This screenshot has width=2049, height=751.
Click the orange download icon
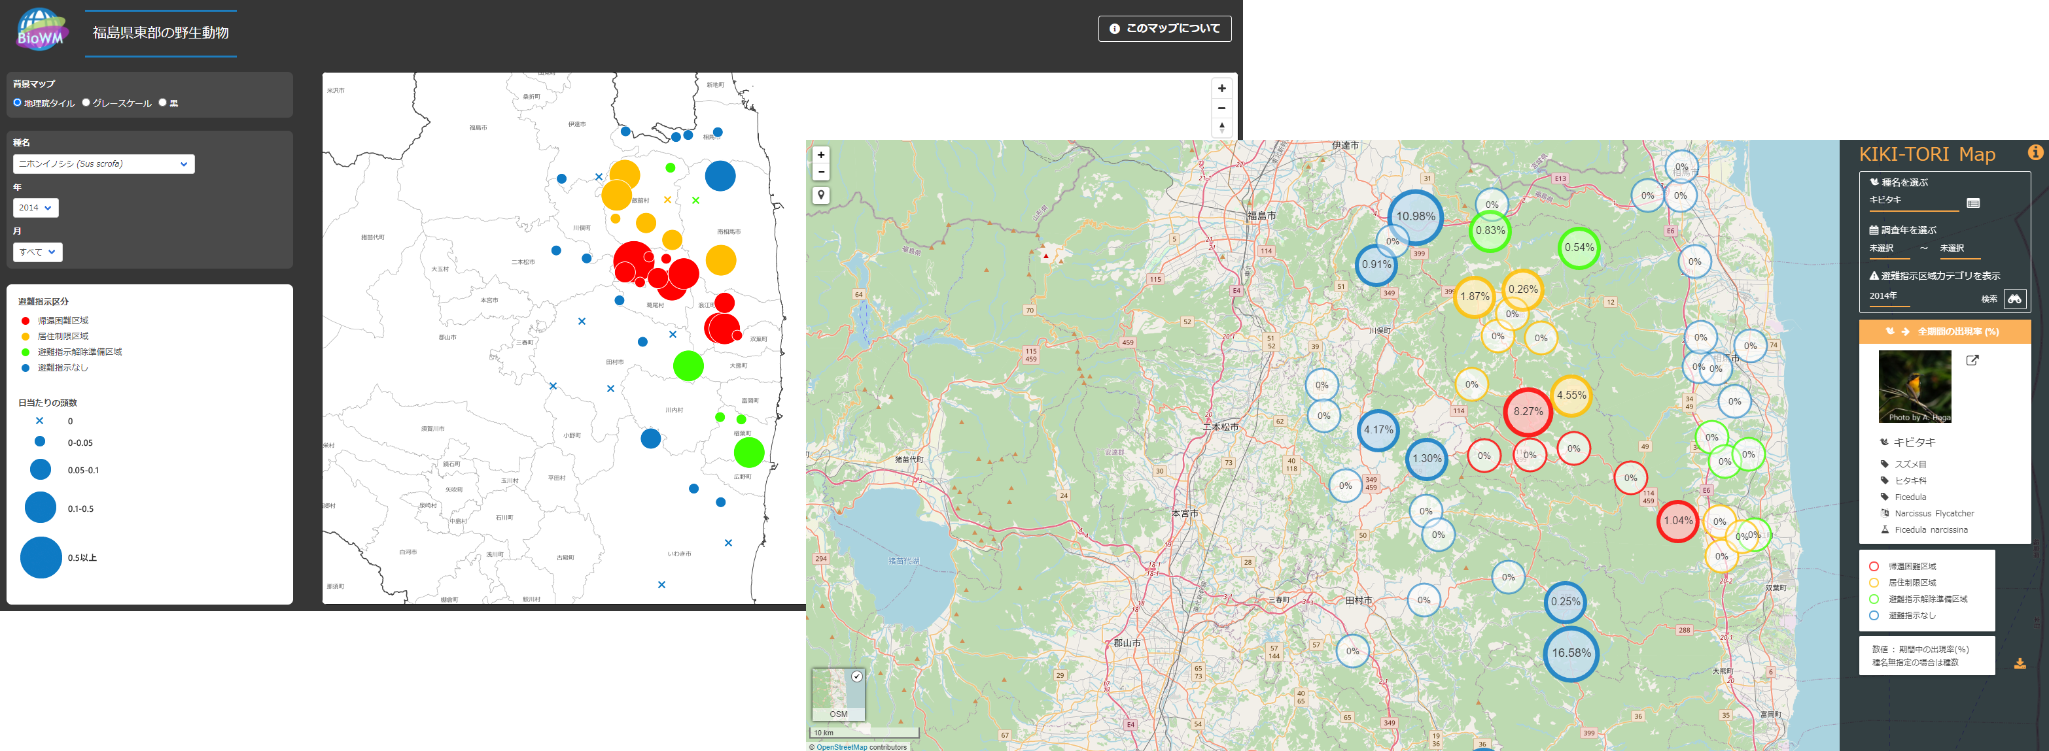pos(2020,663)
